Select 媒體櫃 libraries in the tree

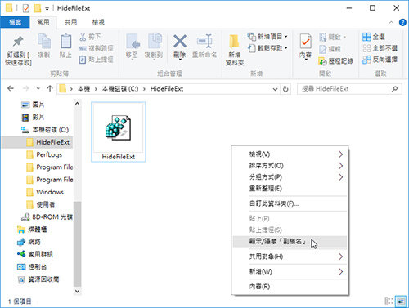coord(32,230)
